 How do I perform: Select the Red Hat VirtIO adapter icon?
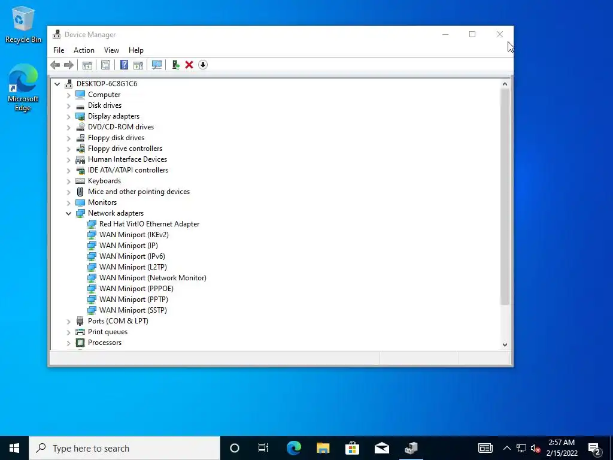(92, 224)
